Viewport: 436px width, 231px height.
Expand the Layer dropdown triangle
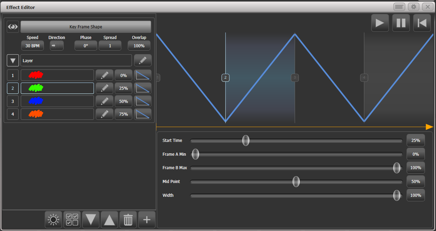click(13, 60)
